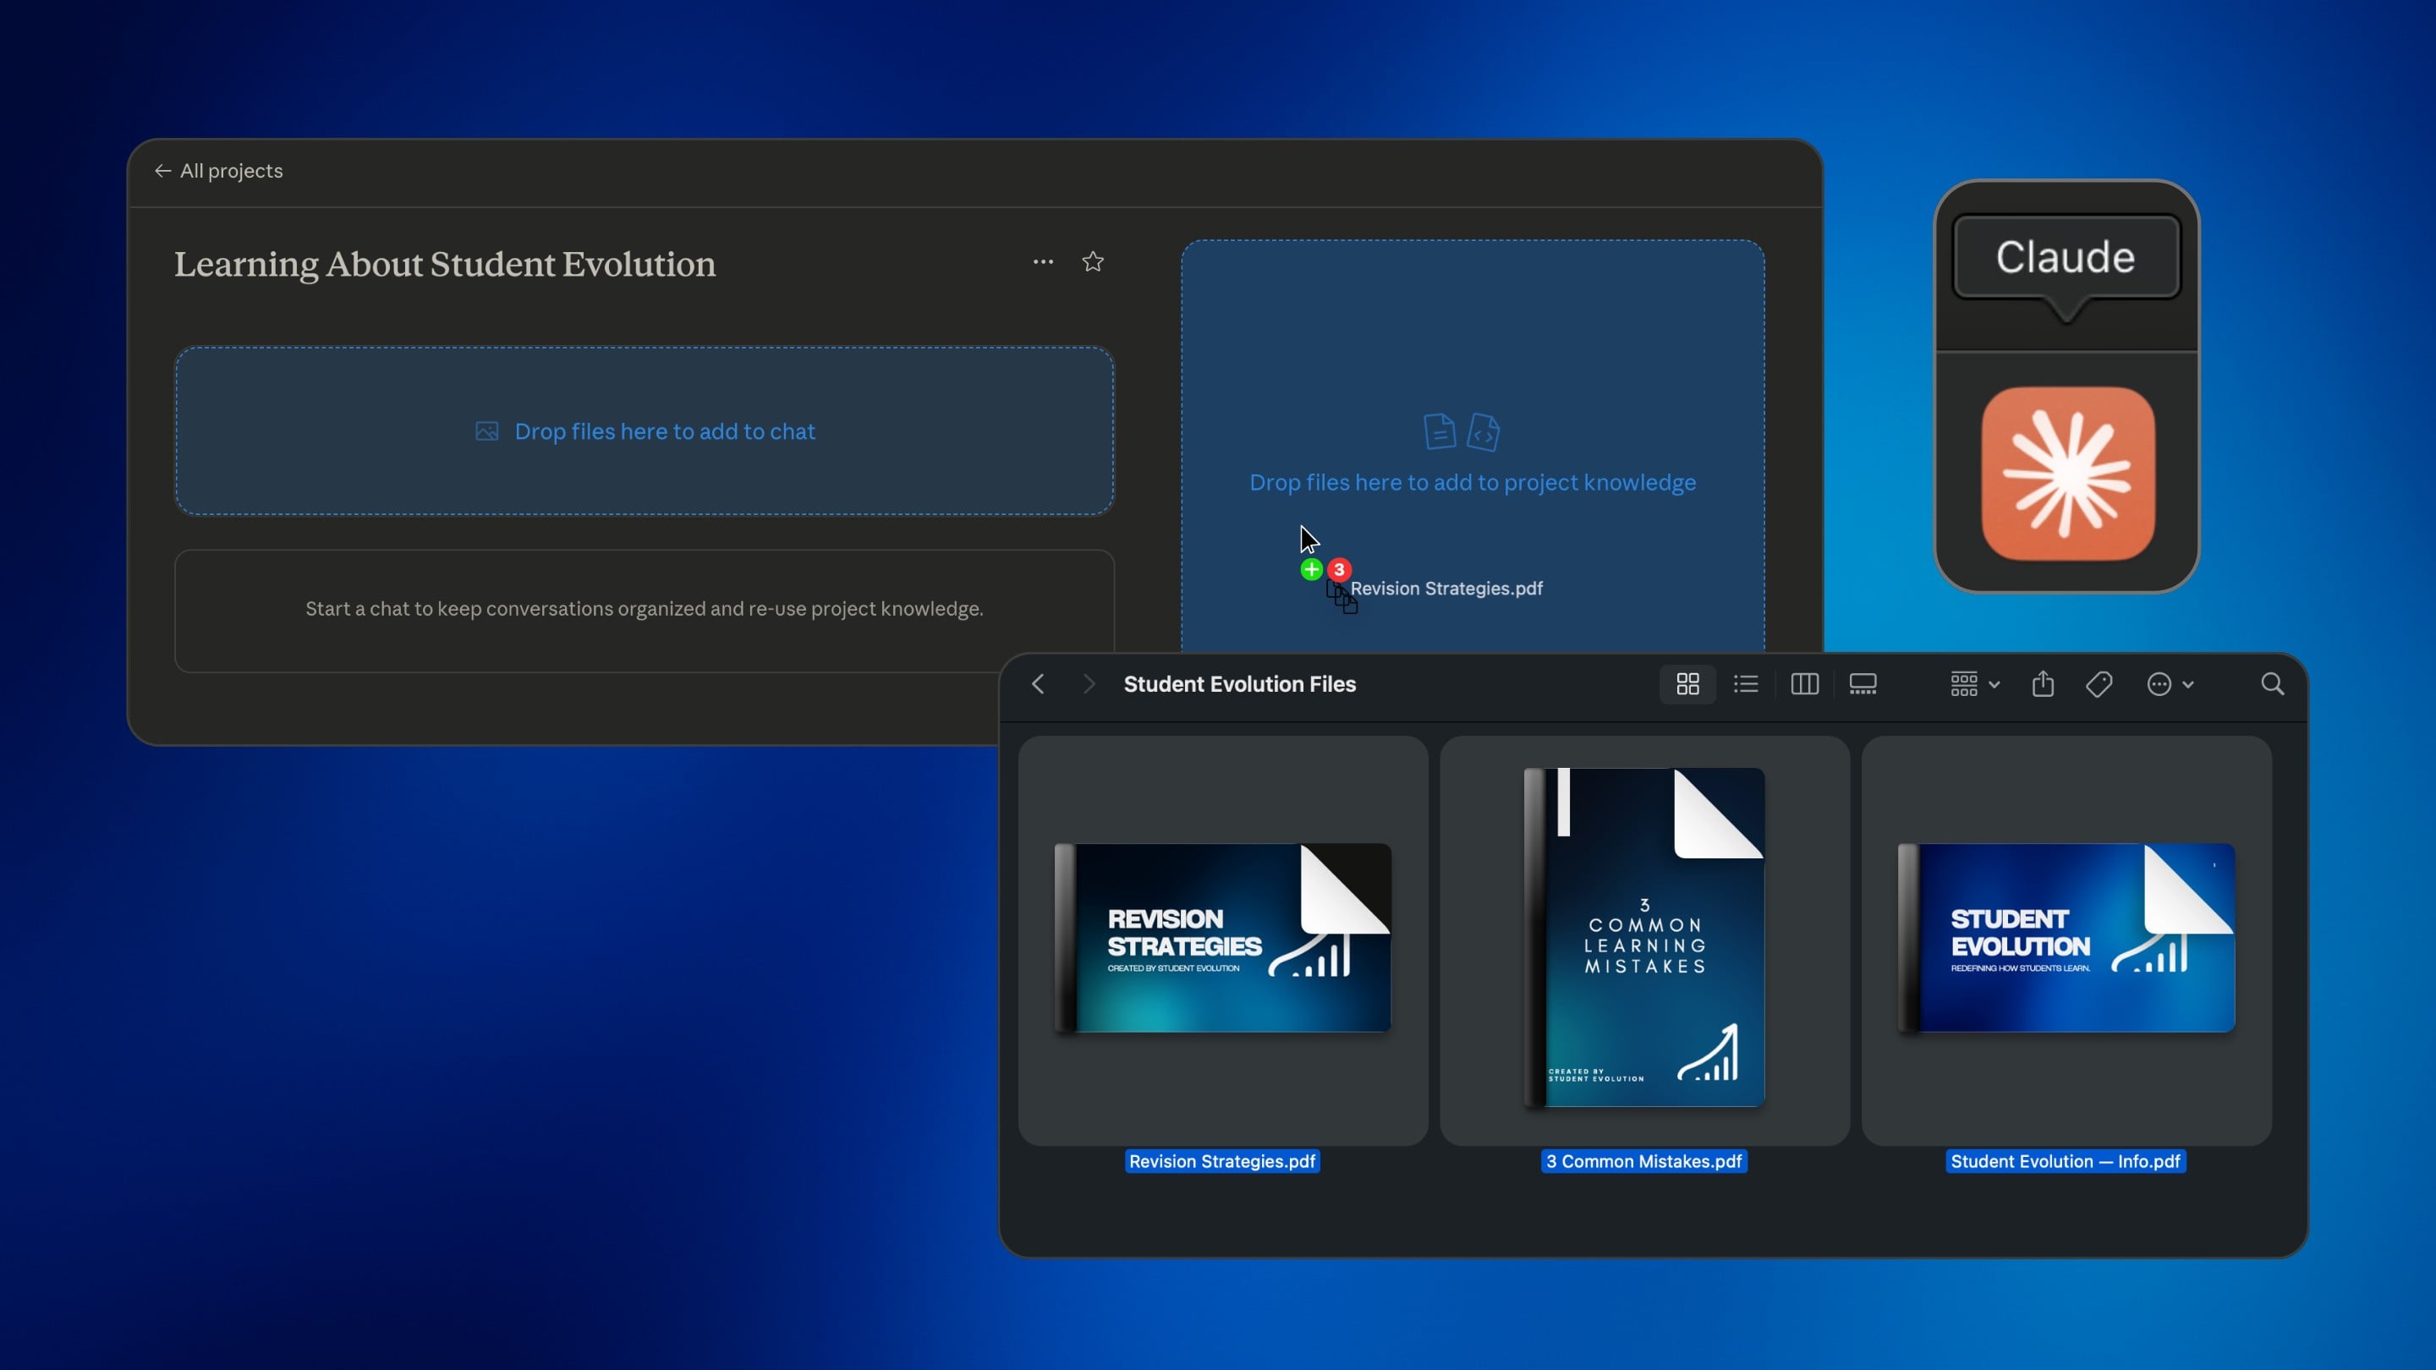Screen dimensions: 2436x1370
Task: Open the Finder group-by dropdown
Action: point(1973,683)
